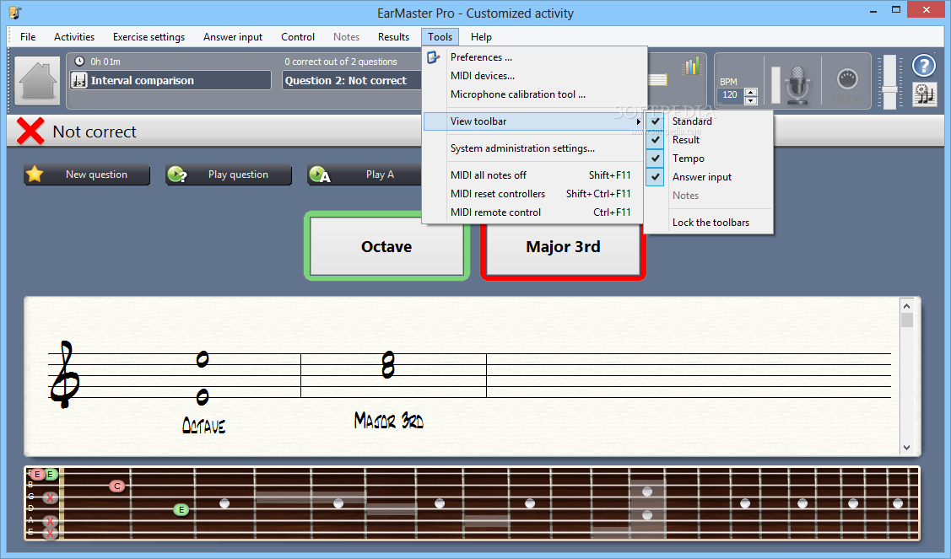Click the staff scrollbar up arrow
Screen dimensions: 951x559
click(906, 305)
